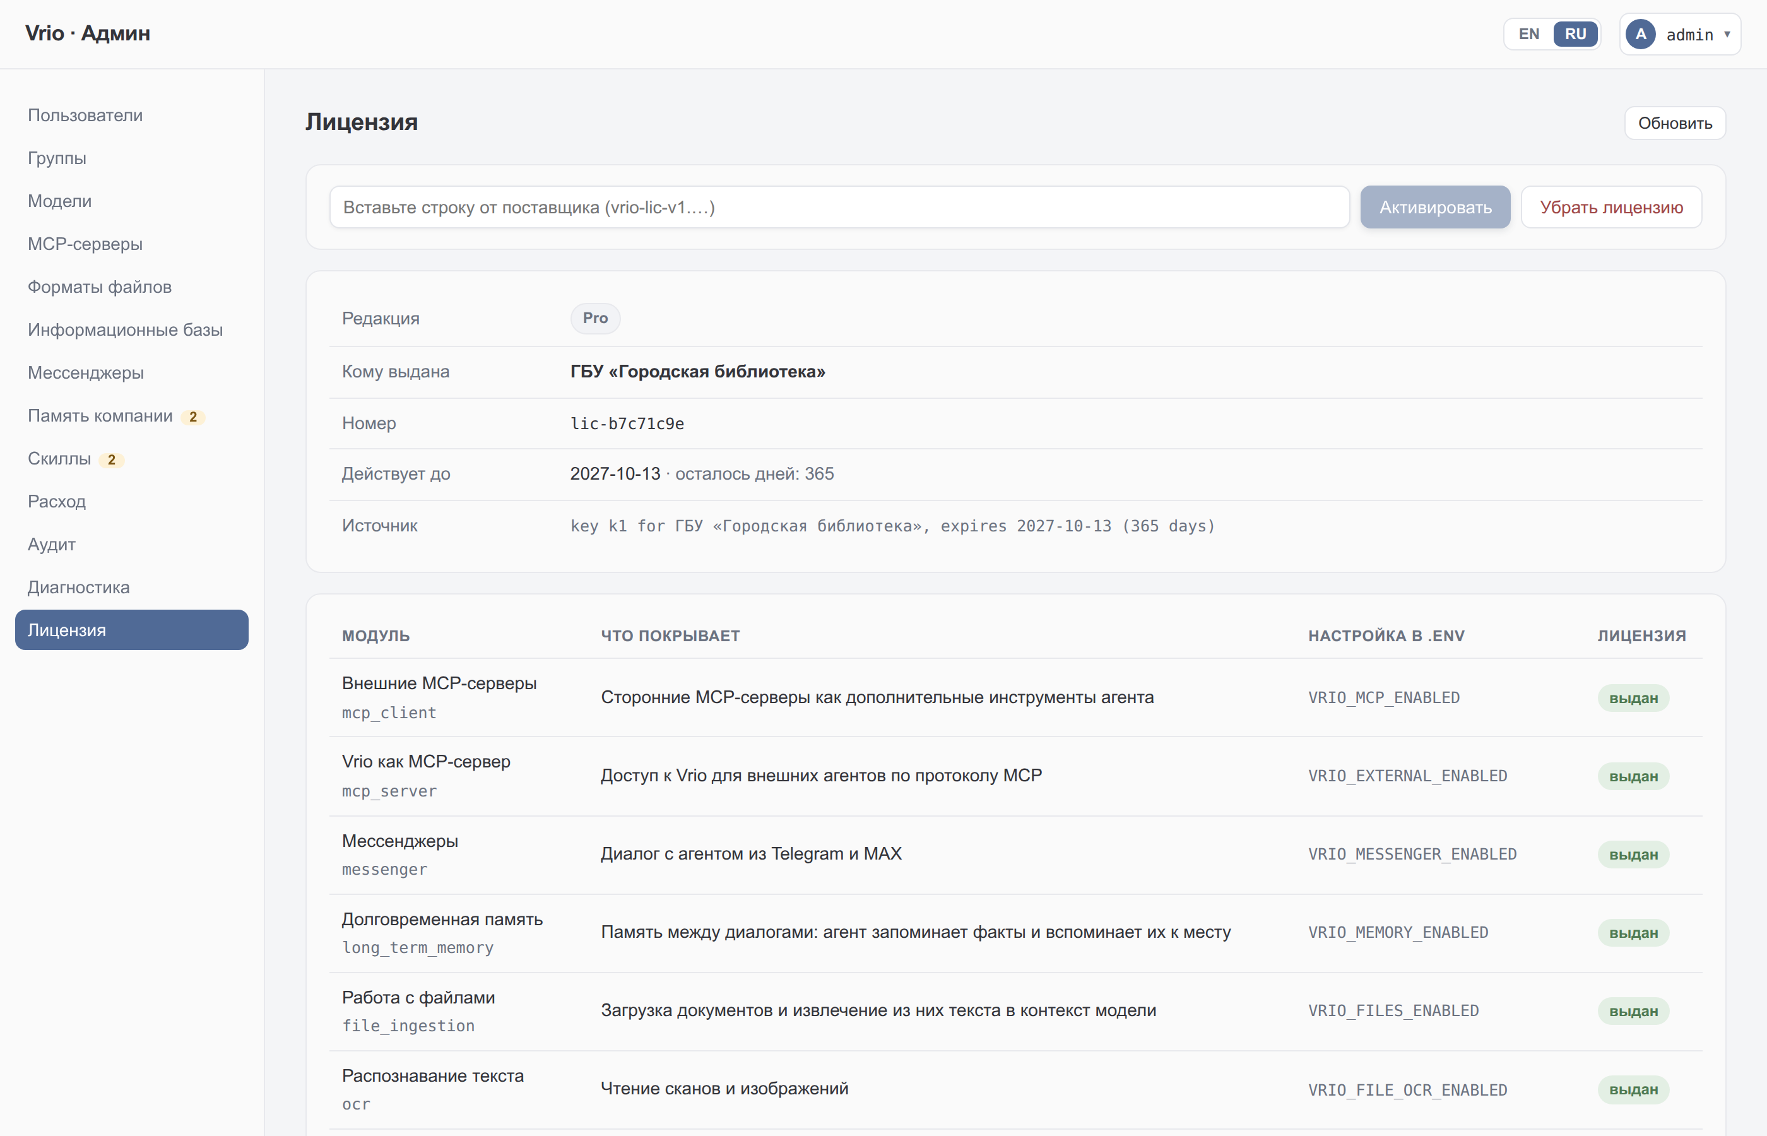The image size is (1767, 1136).
Task: Click выдан badge in mcp_server row
Action: pyautogui.click(x=1633, y=776)
